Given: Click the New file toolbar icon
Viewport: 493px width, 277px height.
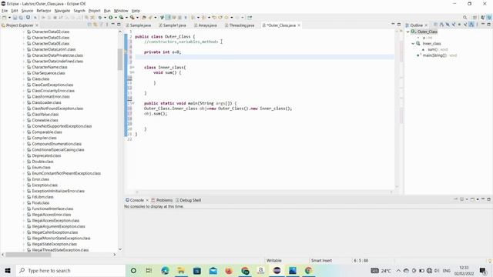Looking at the screenshot, I should click(x=4, y=18).
